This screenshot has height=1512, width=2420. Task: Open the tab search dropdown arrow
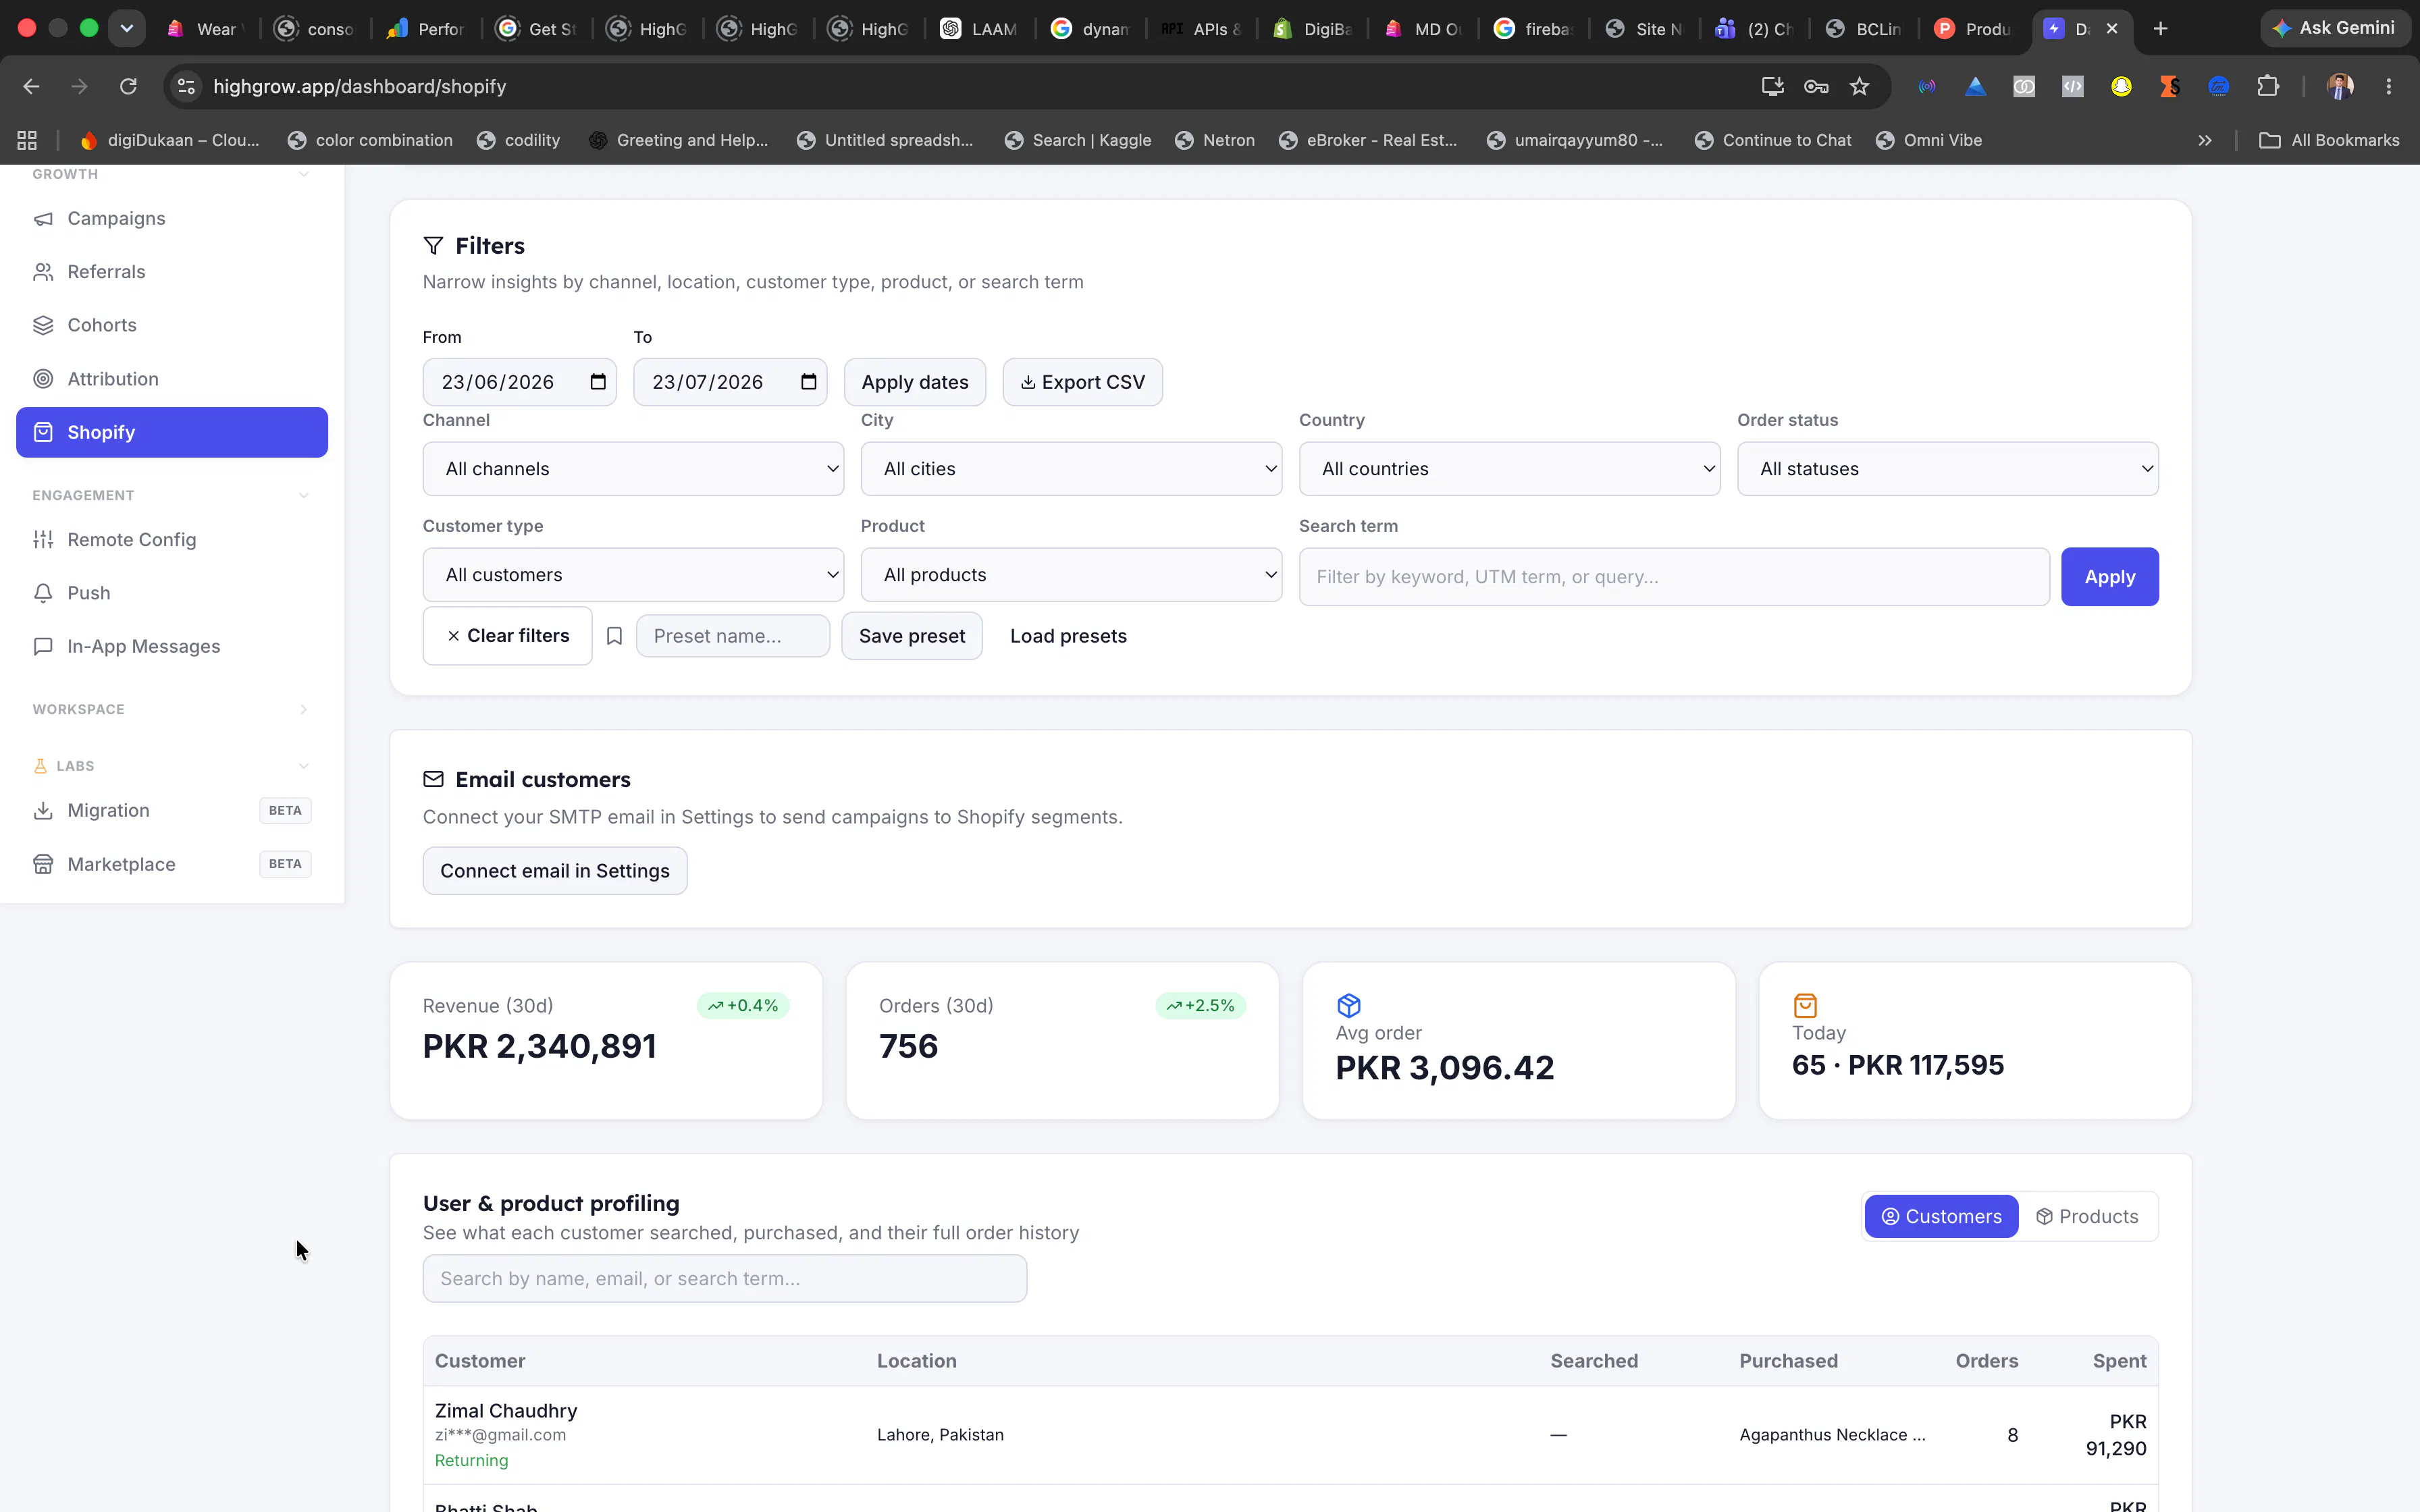tap(127, 29)
